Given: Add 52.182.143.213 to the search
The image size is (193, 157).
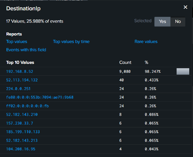Looking at the screenshot, I should click(22, 140).
